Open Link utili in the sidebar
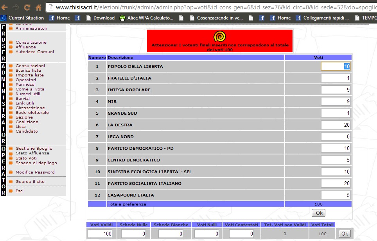This screenshot has width=377, height=241. [25, 103]
